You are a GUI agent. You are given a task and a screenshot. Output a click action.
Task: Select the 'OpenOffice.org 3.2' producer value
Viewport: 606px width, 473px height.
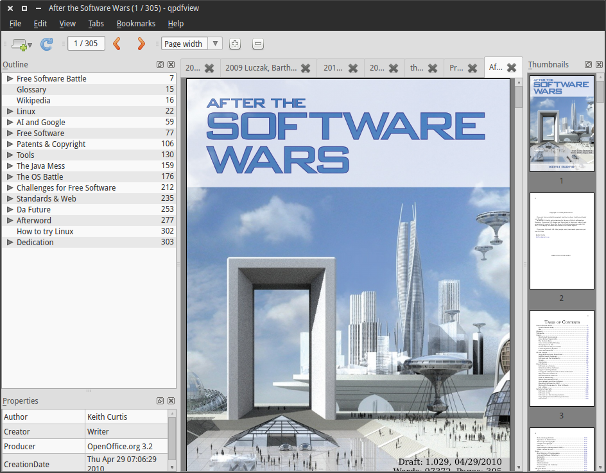tap(120, 446)
